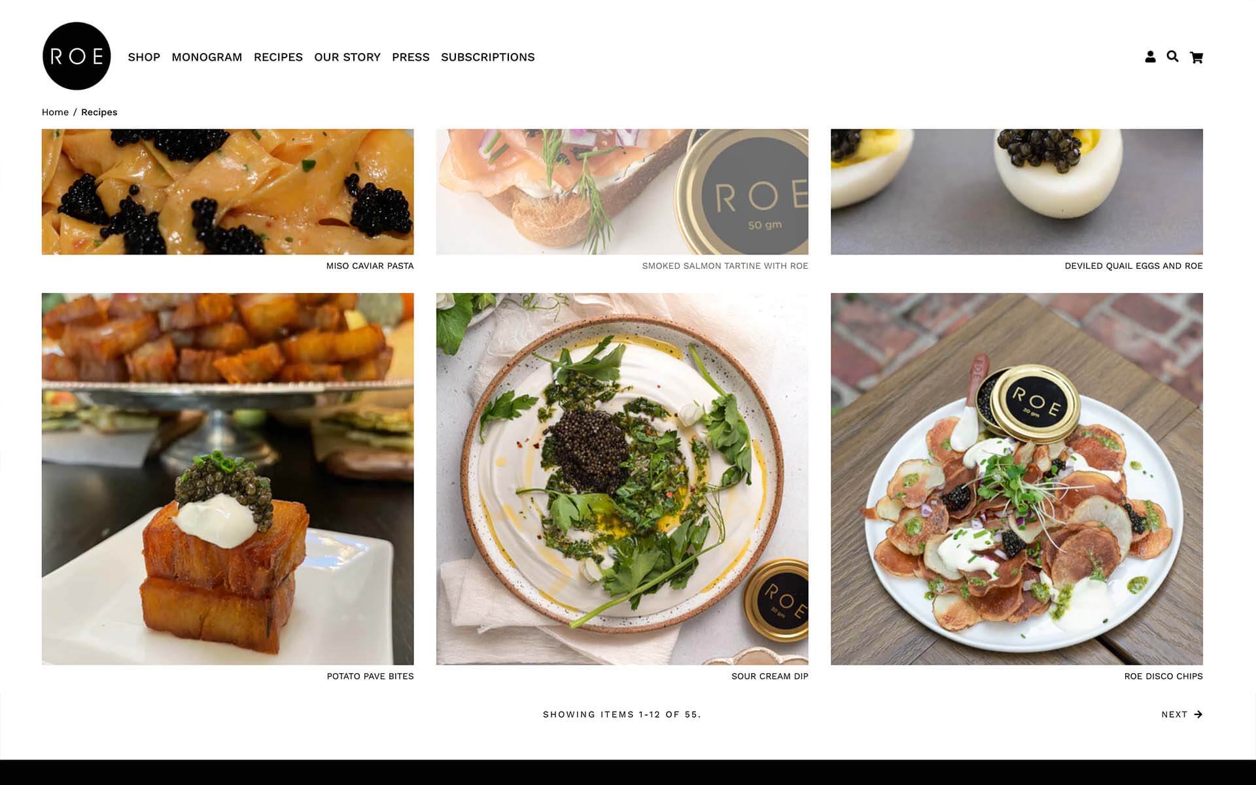This screenshot has width=1256, height=785.
Task: Go to Next page of recipes
Action: click(1181, 714)
